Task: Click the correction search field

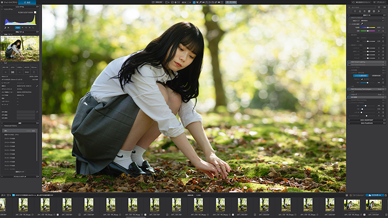Action: [x=361, y=7]
